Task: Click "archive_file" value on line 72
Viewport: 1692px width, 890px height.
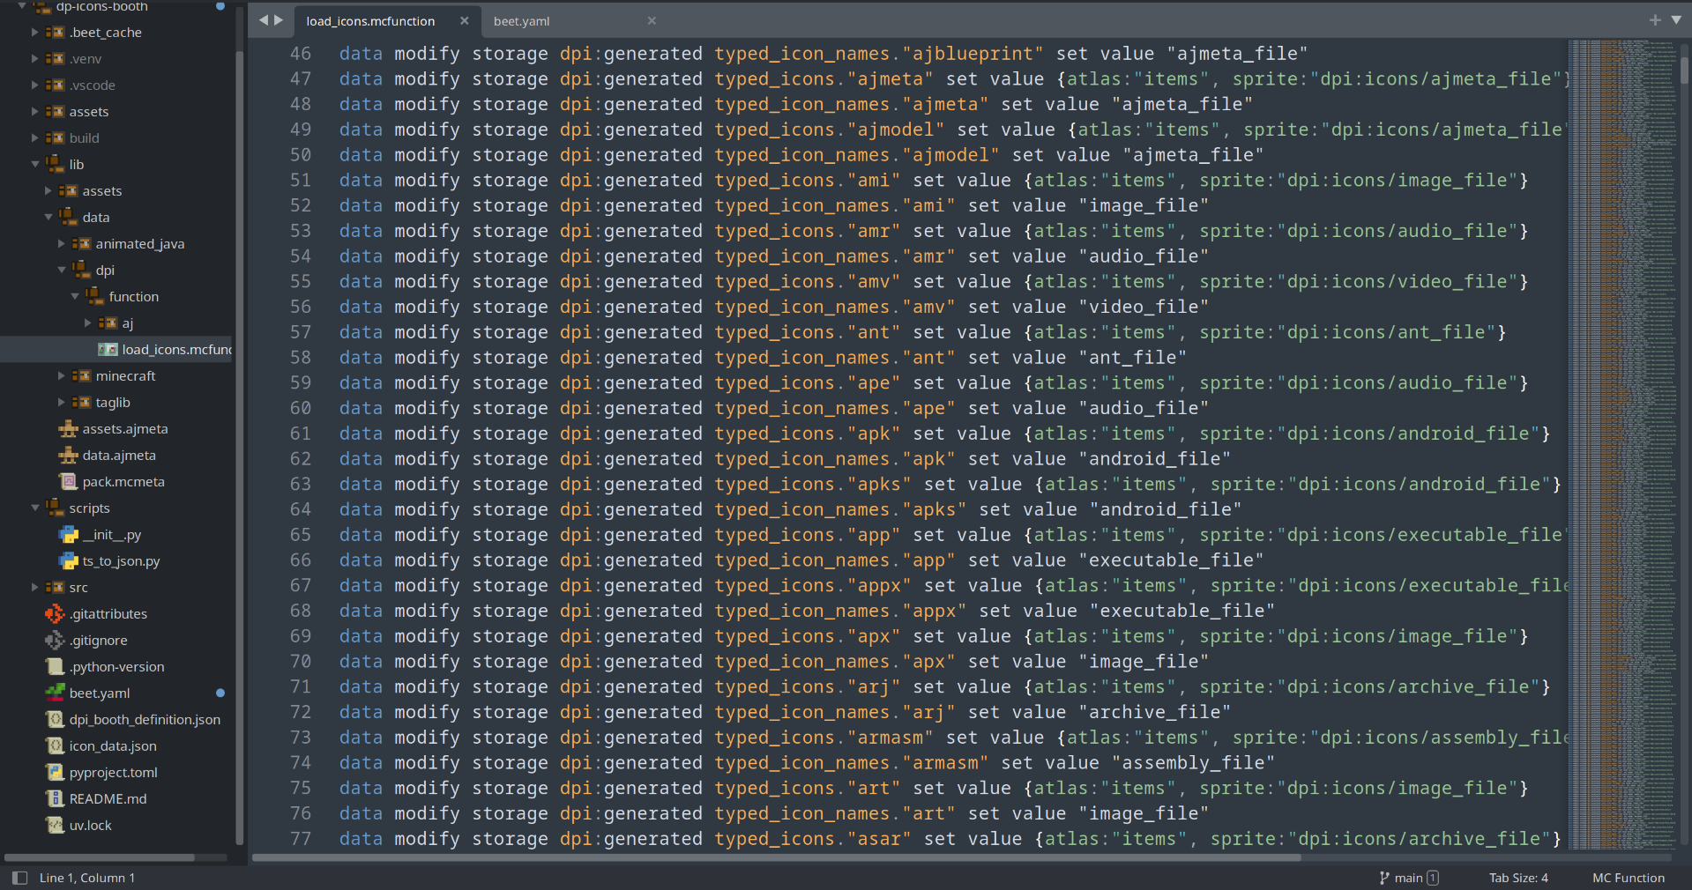Action: click(1155, 713)
